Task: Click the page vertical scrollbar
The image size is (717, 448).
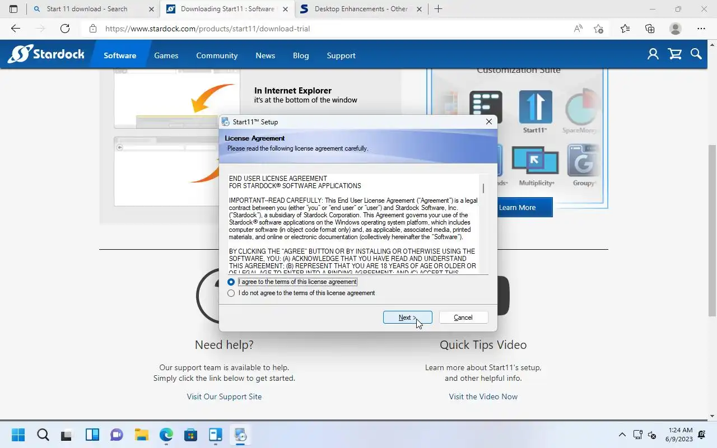Action: (x=713, y=231)
